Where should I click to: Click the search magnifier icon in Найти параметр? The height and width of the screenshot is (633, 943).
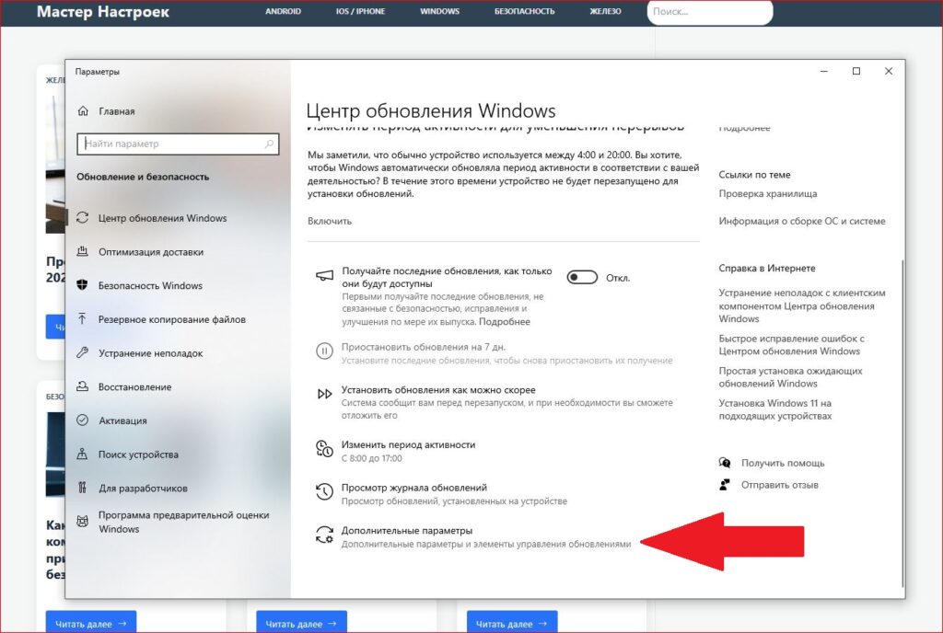pos(269,144)
